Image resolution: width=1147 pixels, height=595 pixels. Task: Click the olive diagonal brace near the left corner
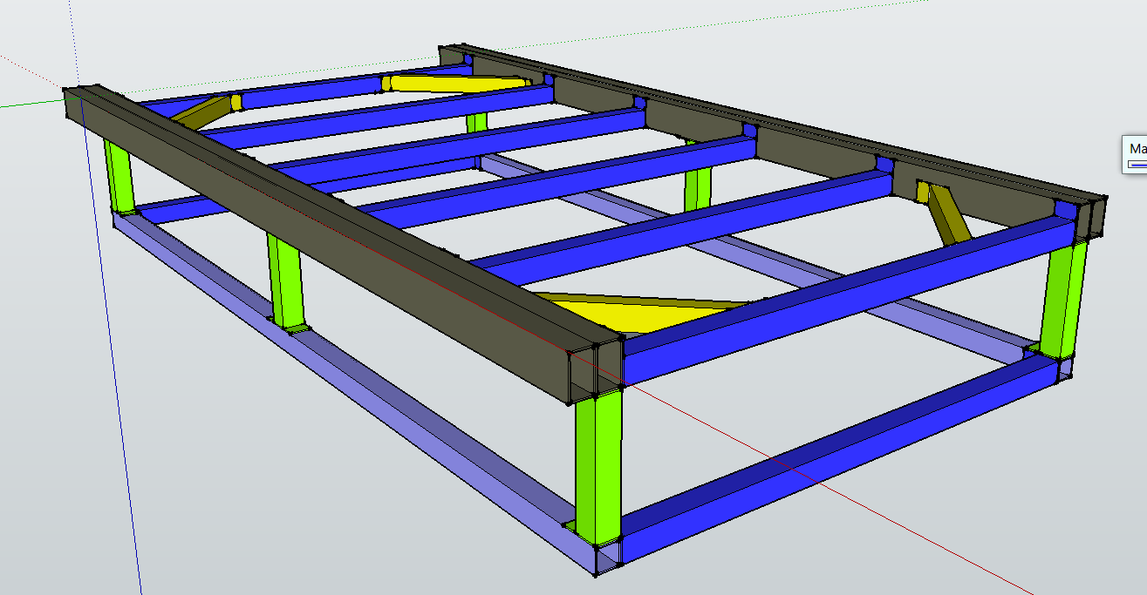[x=202, y=111]
